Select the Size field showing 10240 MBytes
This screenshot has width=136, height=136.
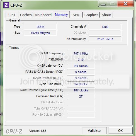(40, 33)
